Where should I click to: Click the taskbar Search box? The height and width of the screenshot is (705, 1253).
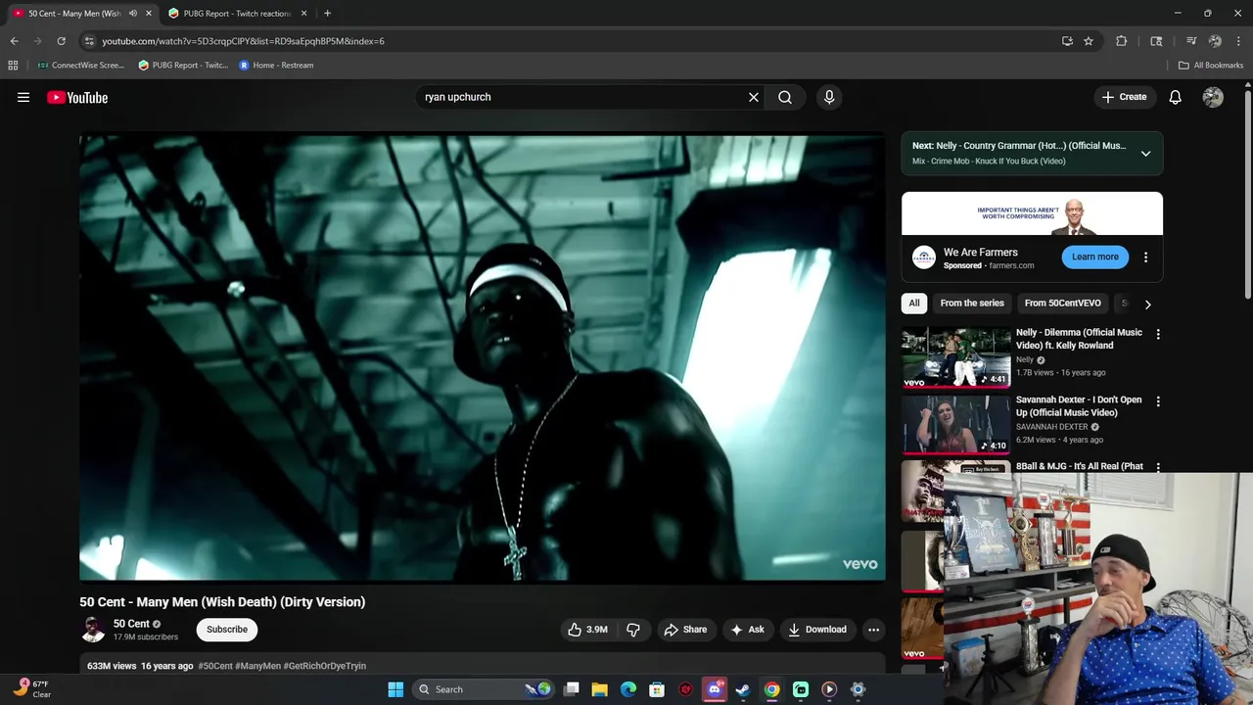coord(485,689)
